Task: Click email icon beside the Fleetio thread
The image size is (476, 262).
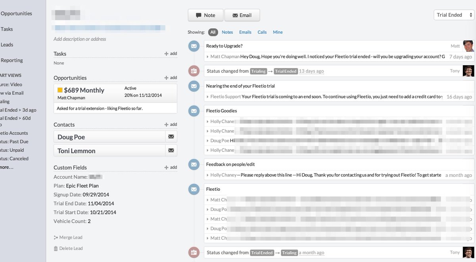Action: click(194, 189)
